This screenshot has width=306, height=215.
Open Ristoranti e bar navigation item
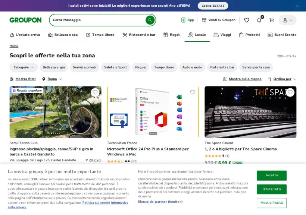pyautogui.click(x=139, y=35)
